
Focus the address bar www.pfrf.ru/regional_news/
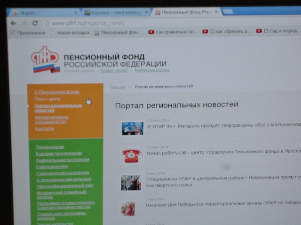click(x=171, y=23)
